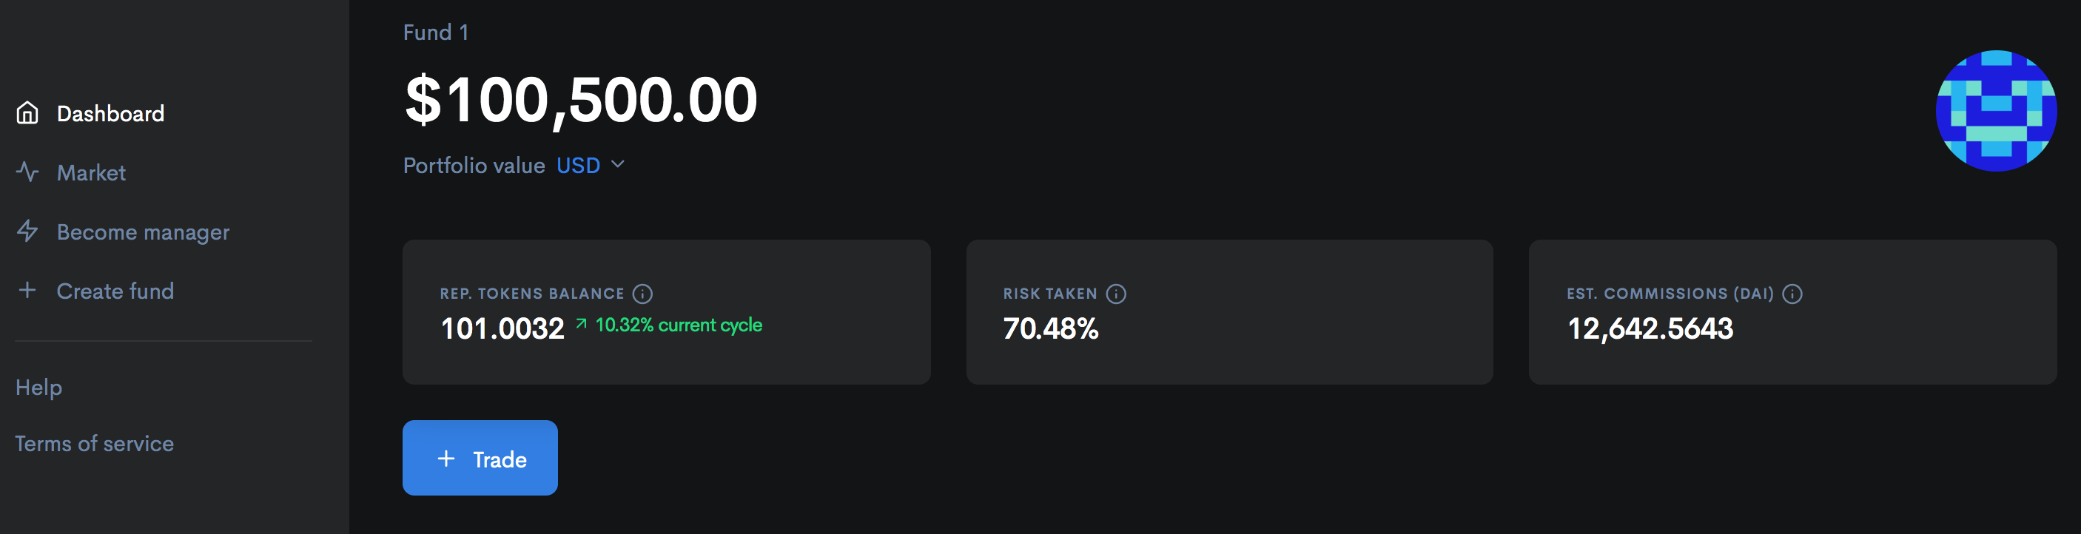Click the blue Trade button
Screen dimensions: 2081x534
pyautogui.click(x=480, y=458)
